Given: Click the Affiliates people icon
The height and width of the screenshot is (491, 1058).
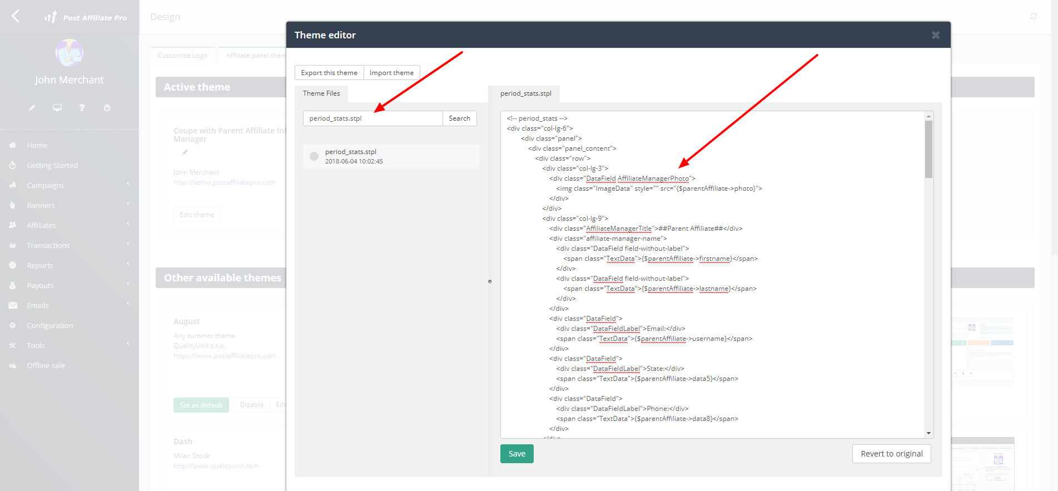Looking at the screenshot, I should 13,225.
